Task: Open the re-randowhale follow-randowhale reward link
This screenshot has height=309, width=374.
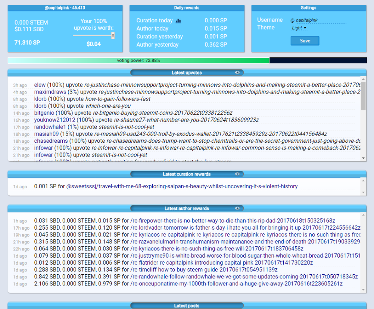Action: (244, 277)
